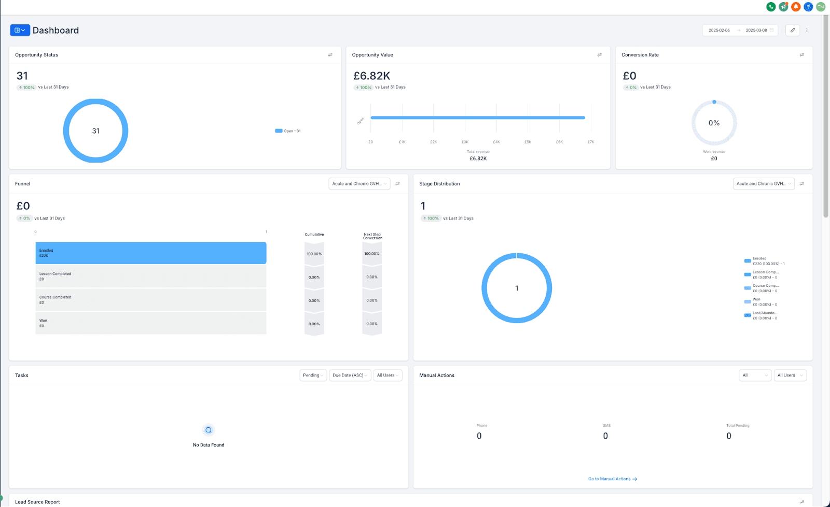Click the £6.82K Opportunity Value total

371,76
